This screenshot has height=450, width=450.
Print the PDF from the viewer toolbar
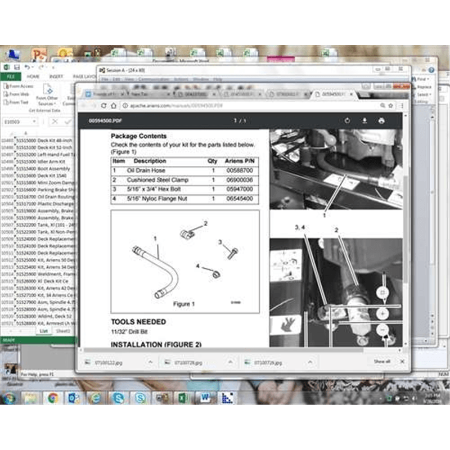pos(381,120)
